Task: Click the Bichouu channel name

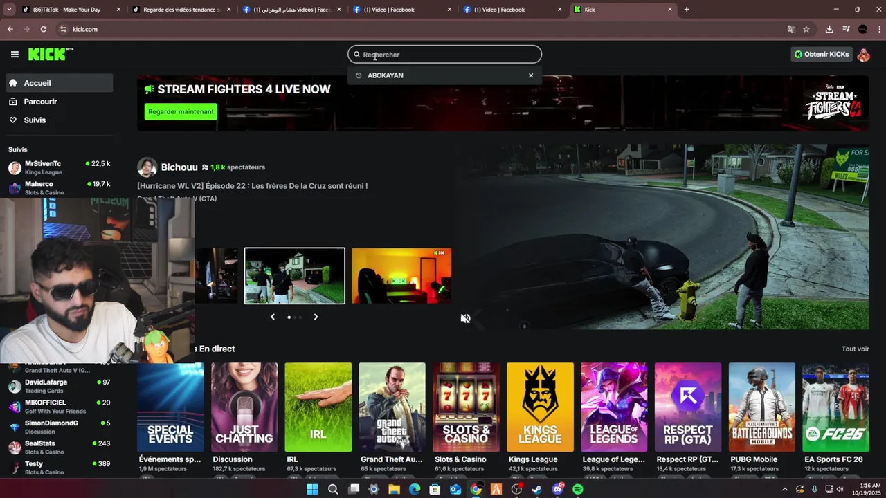Action: tap(179, 167)
